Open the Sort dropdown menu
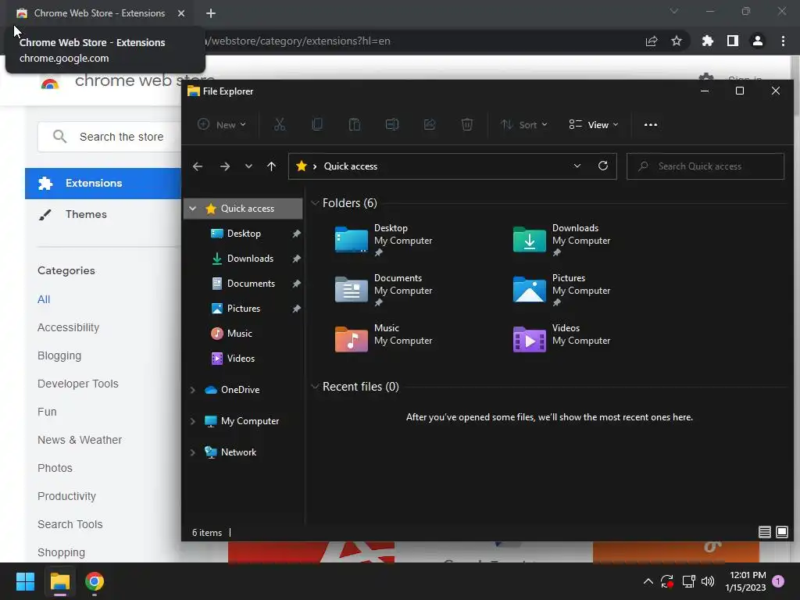The image size is (800, 600). [524, 124]
